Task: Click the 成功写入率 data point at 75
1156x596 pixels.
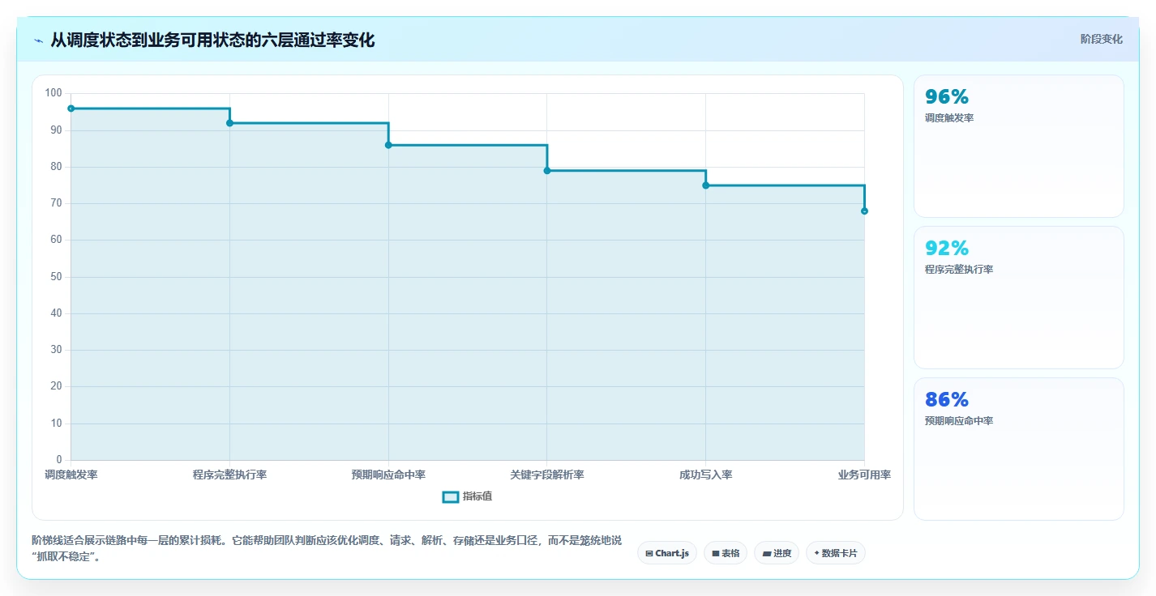Action: point(706,185)
